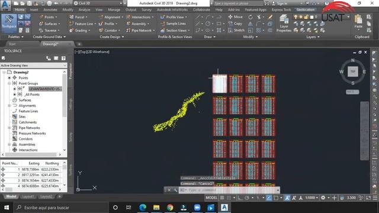This screenshot has width=379, height=213.
Task: Open Chrome from the taskbar
Action: tap(170, 208)
